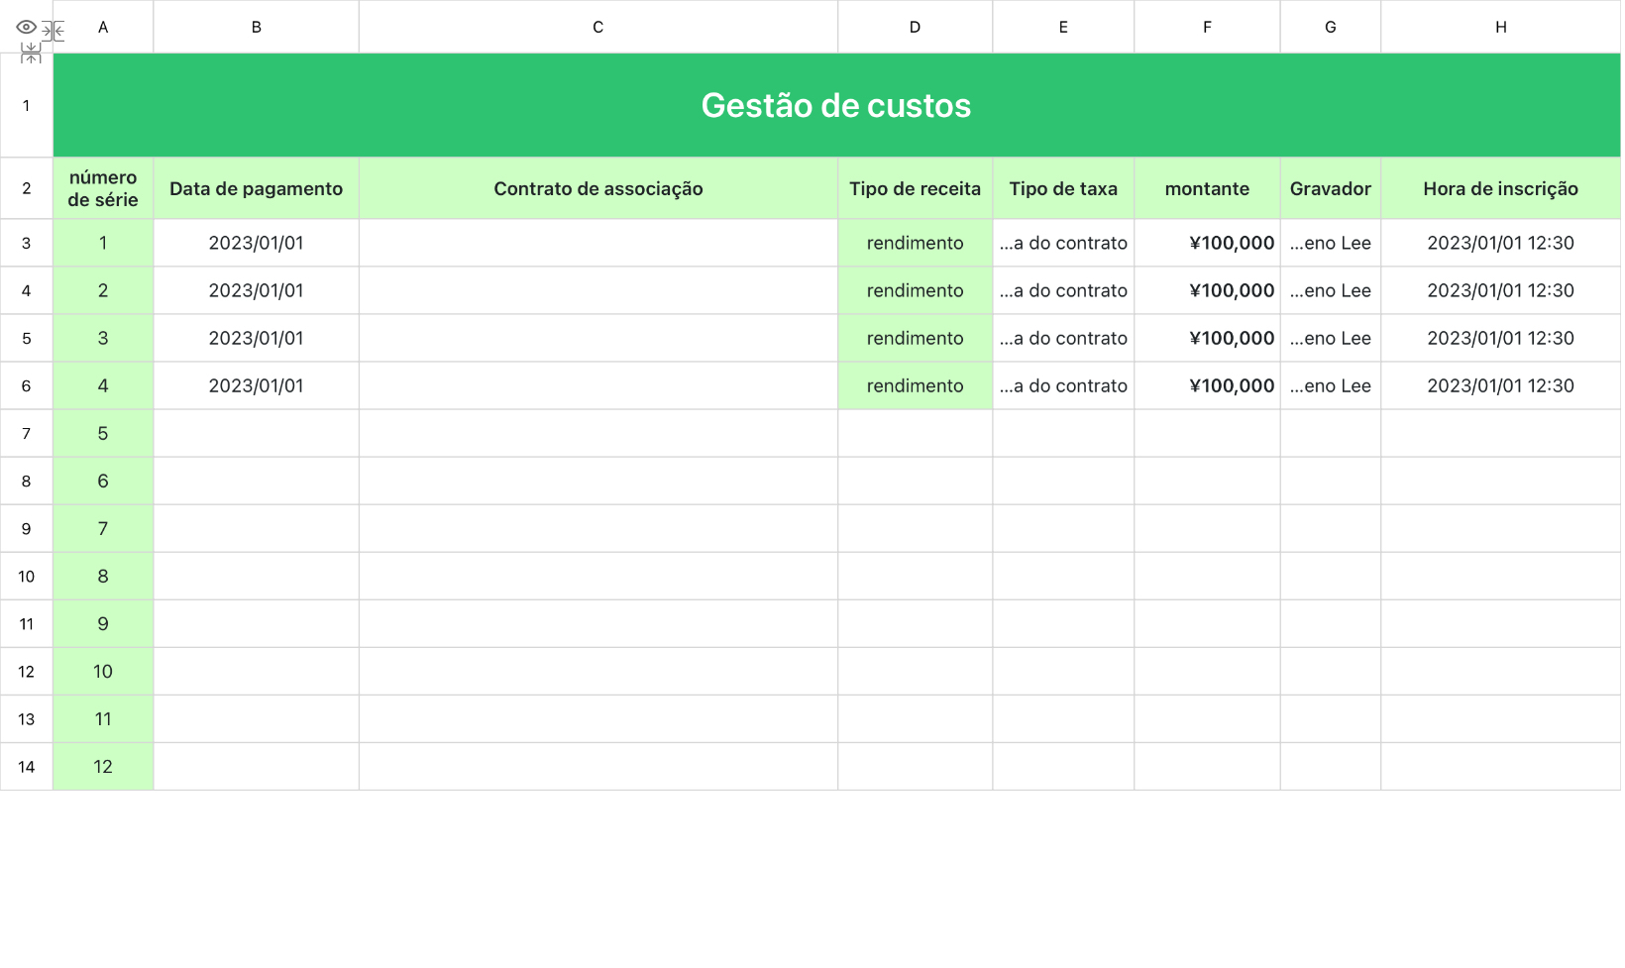Select column E header

point(1063,27)
